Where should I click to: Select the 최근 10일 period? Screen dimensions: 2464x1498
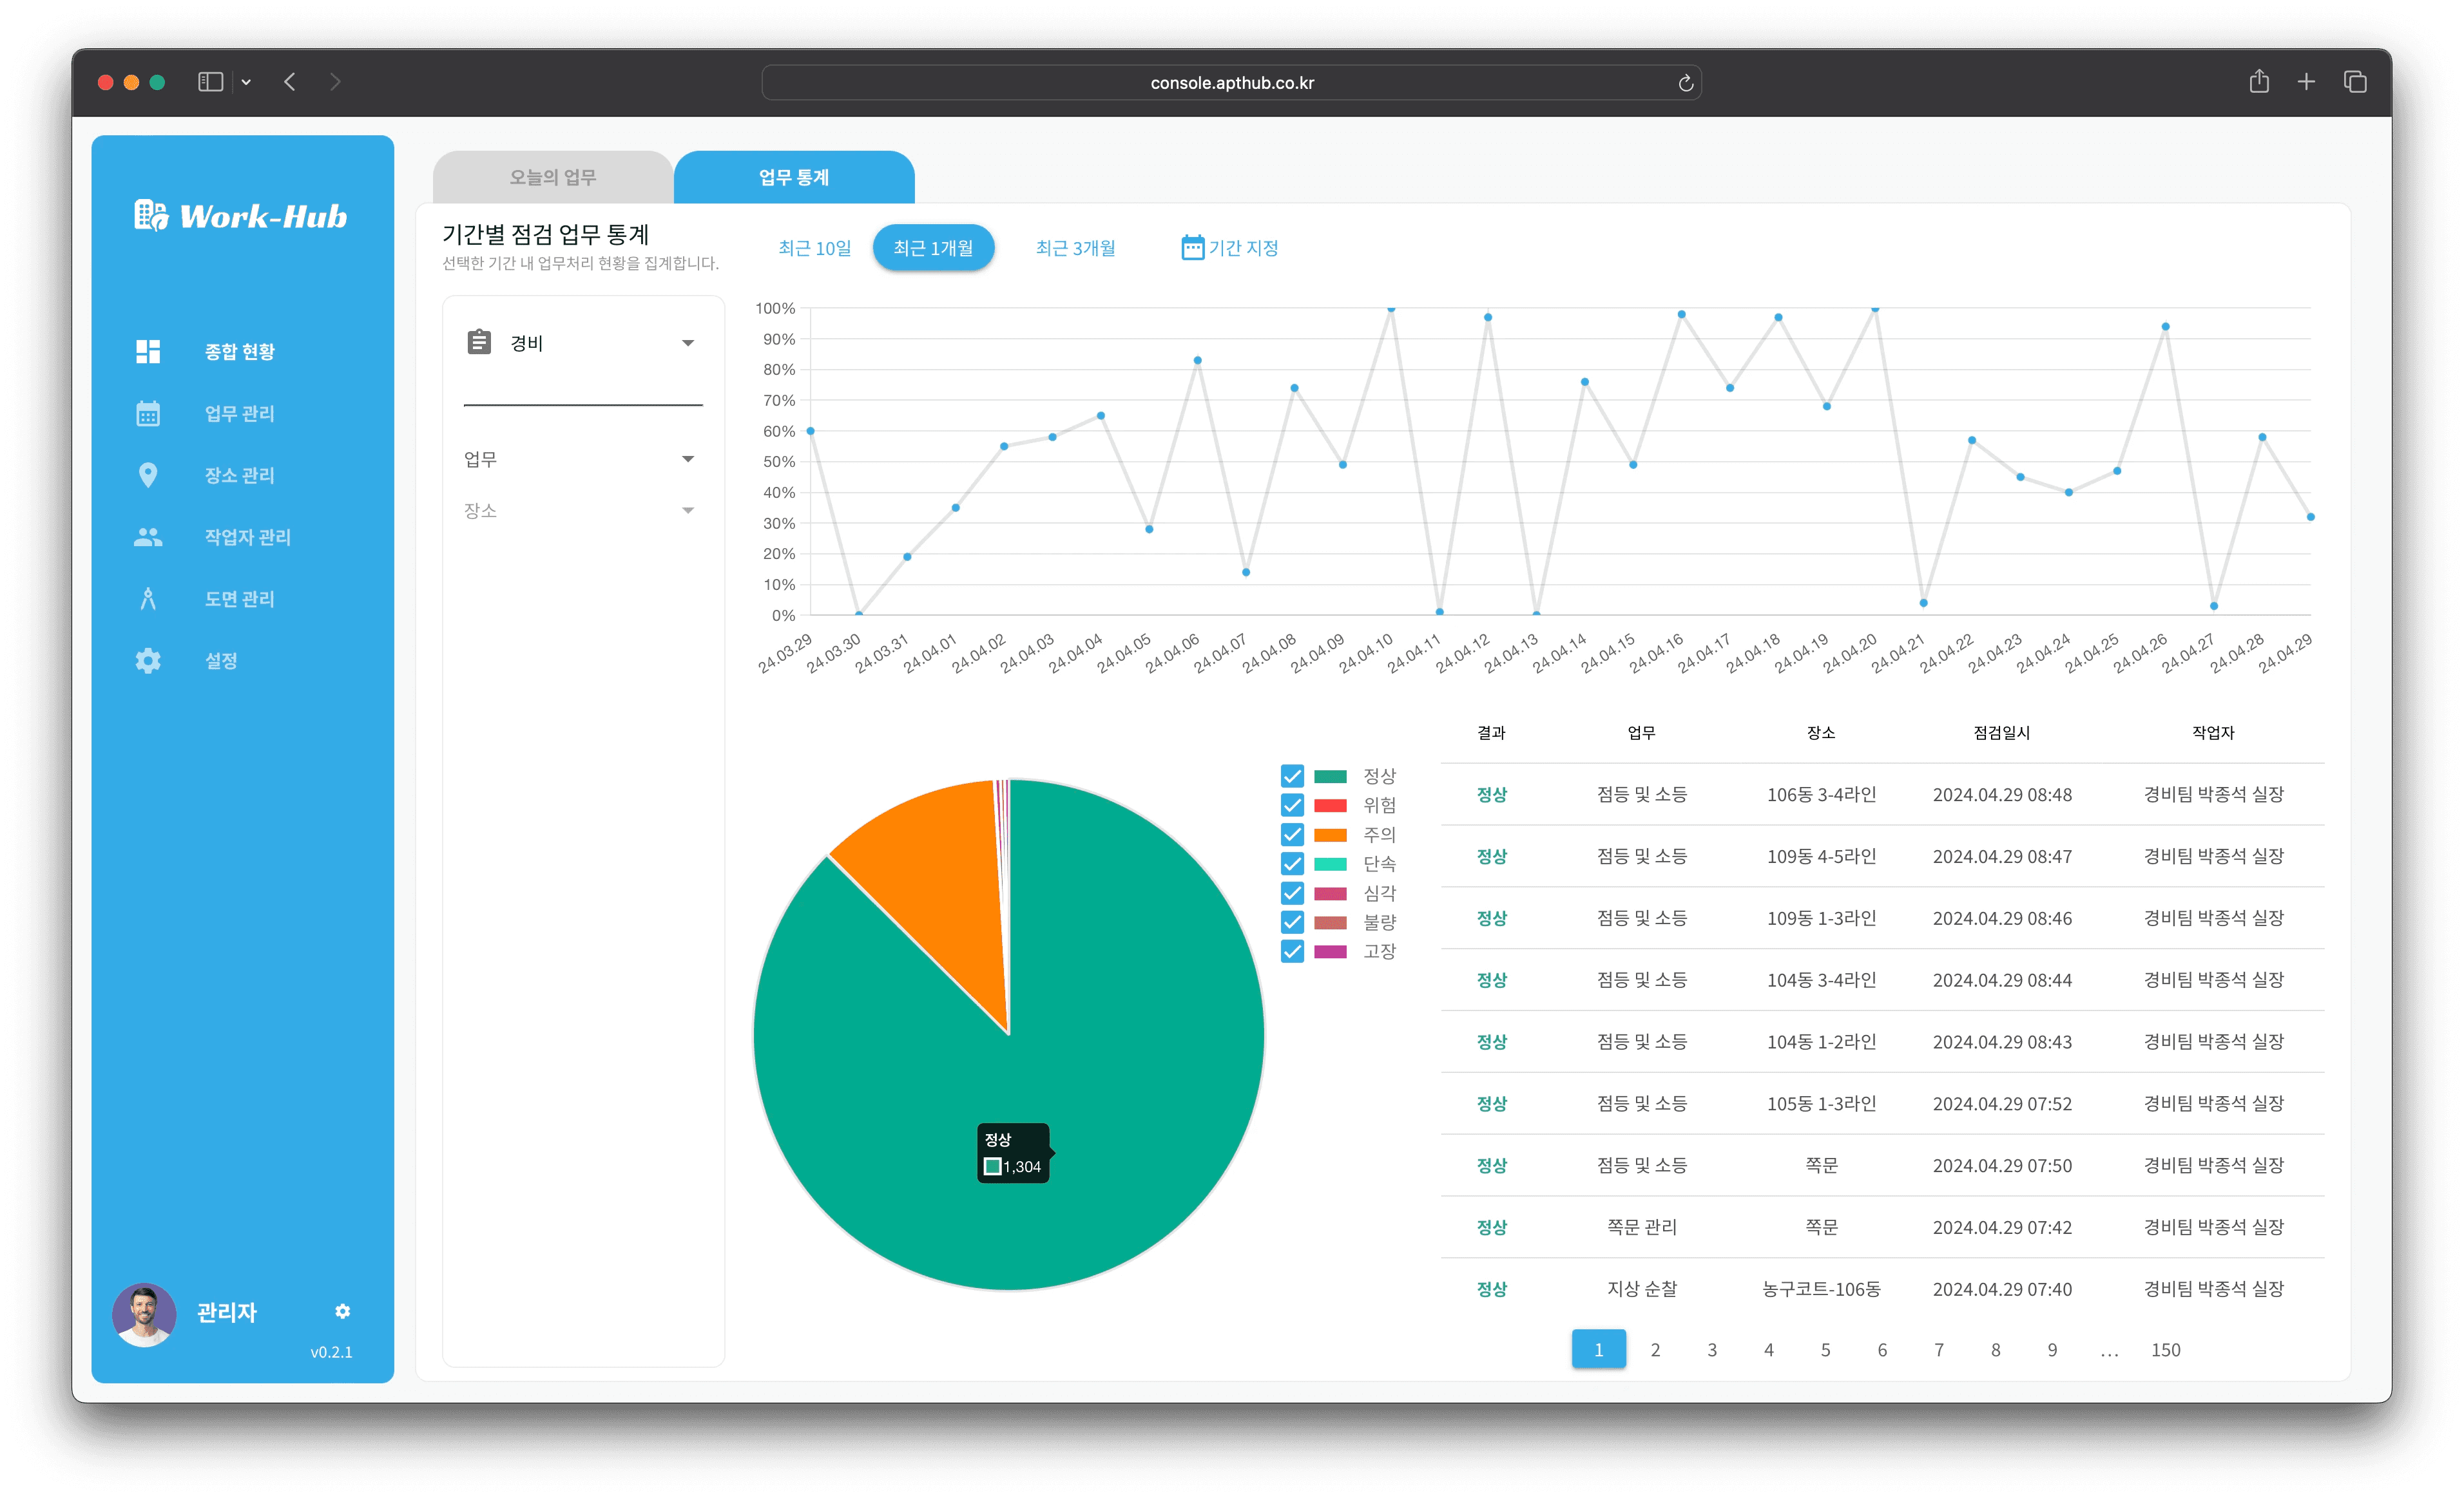coord(814,248)
